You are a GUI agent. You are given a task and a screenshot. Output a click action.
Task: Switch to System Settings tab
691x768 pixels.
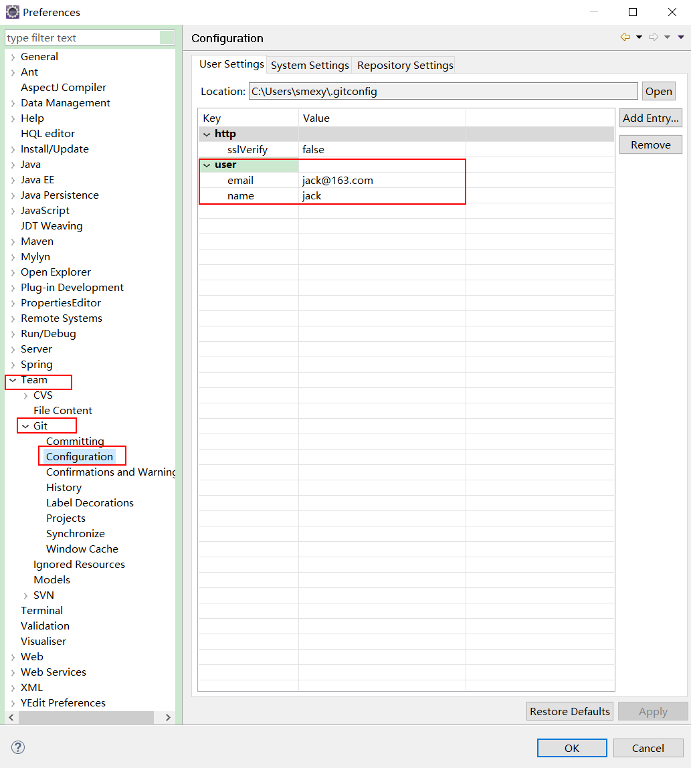coord(310,66)
